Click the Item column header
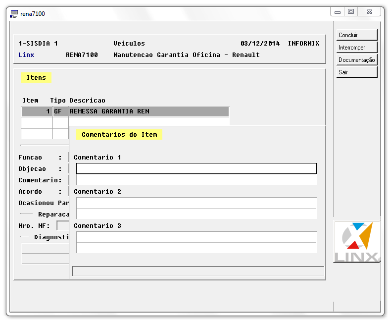The width and height of the screenshot is (390, 321). point(31,101)
